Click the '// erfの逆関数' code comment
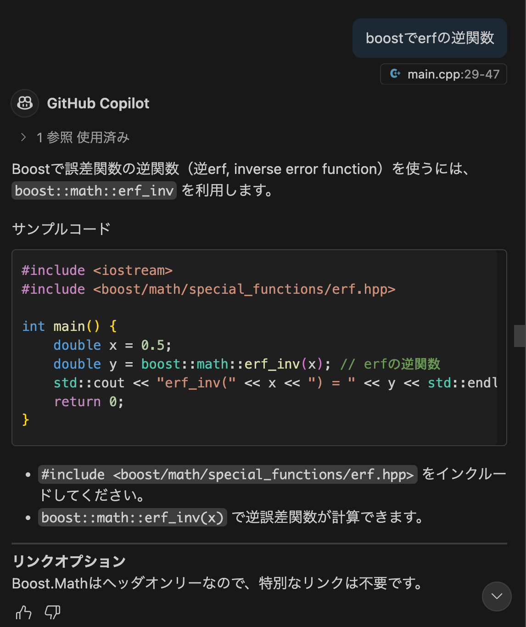This screenshot has width=526, height=627. point(390,364)
